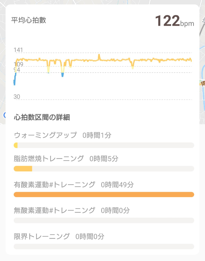This screenshot has width=205, height=261.
Task: Click the warm-up yellow progress bar
Action: click(16, 145)
